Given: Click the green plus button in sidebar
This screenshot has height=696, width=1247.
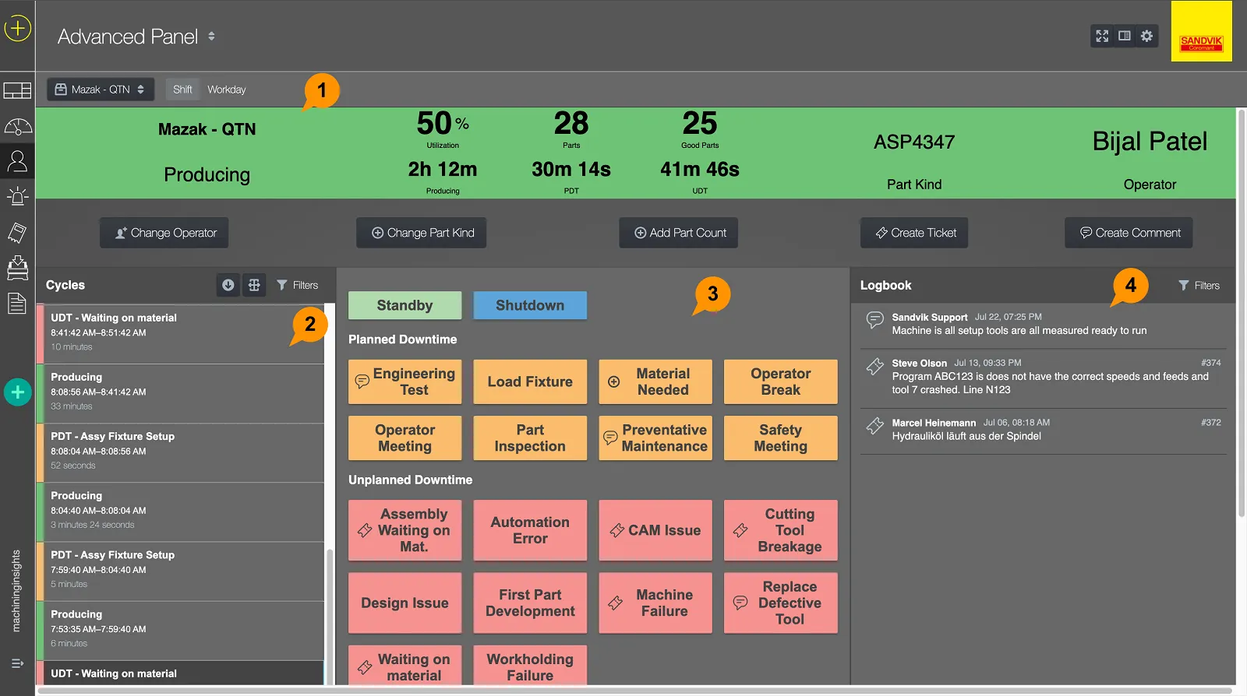Looking at the screenshot, I should pyautogui.click(x=17, y=392).
